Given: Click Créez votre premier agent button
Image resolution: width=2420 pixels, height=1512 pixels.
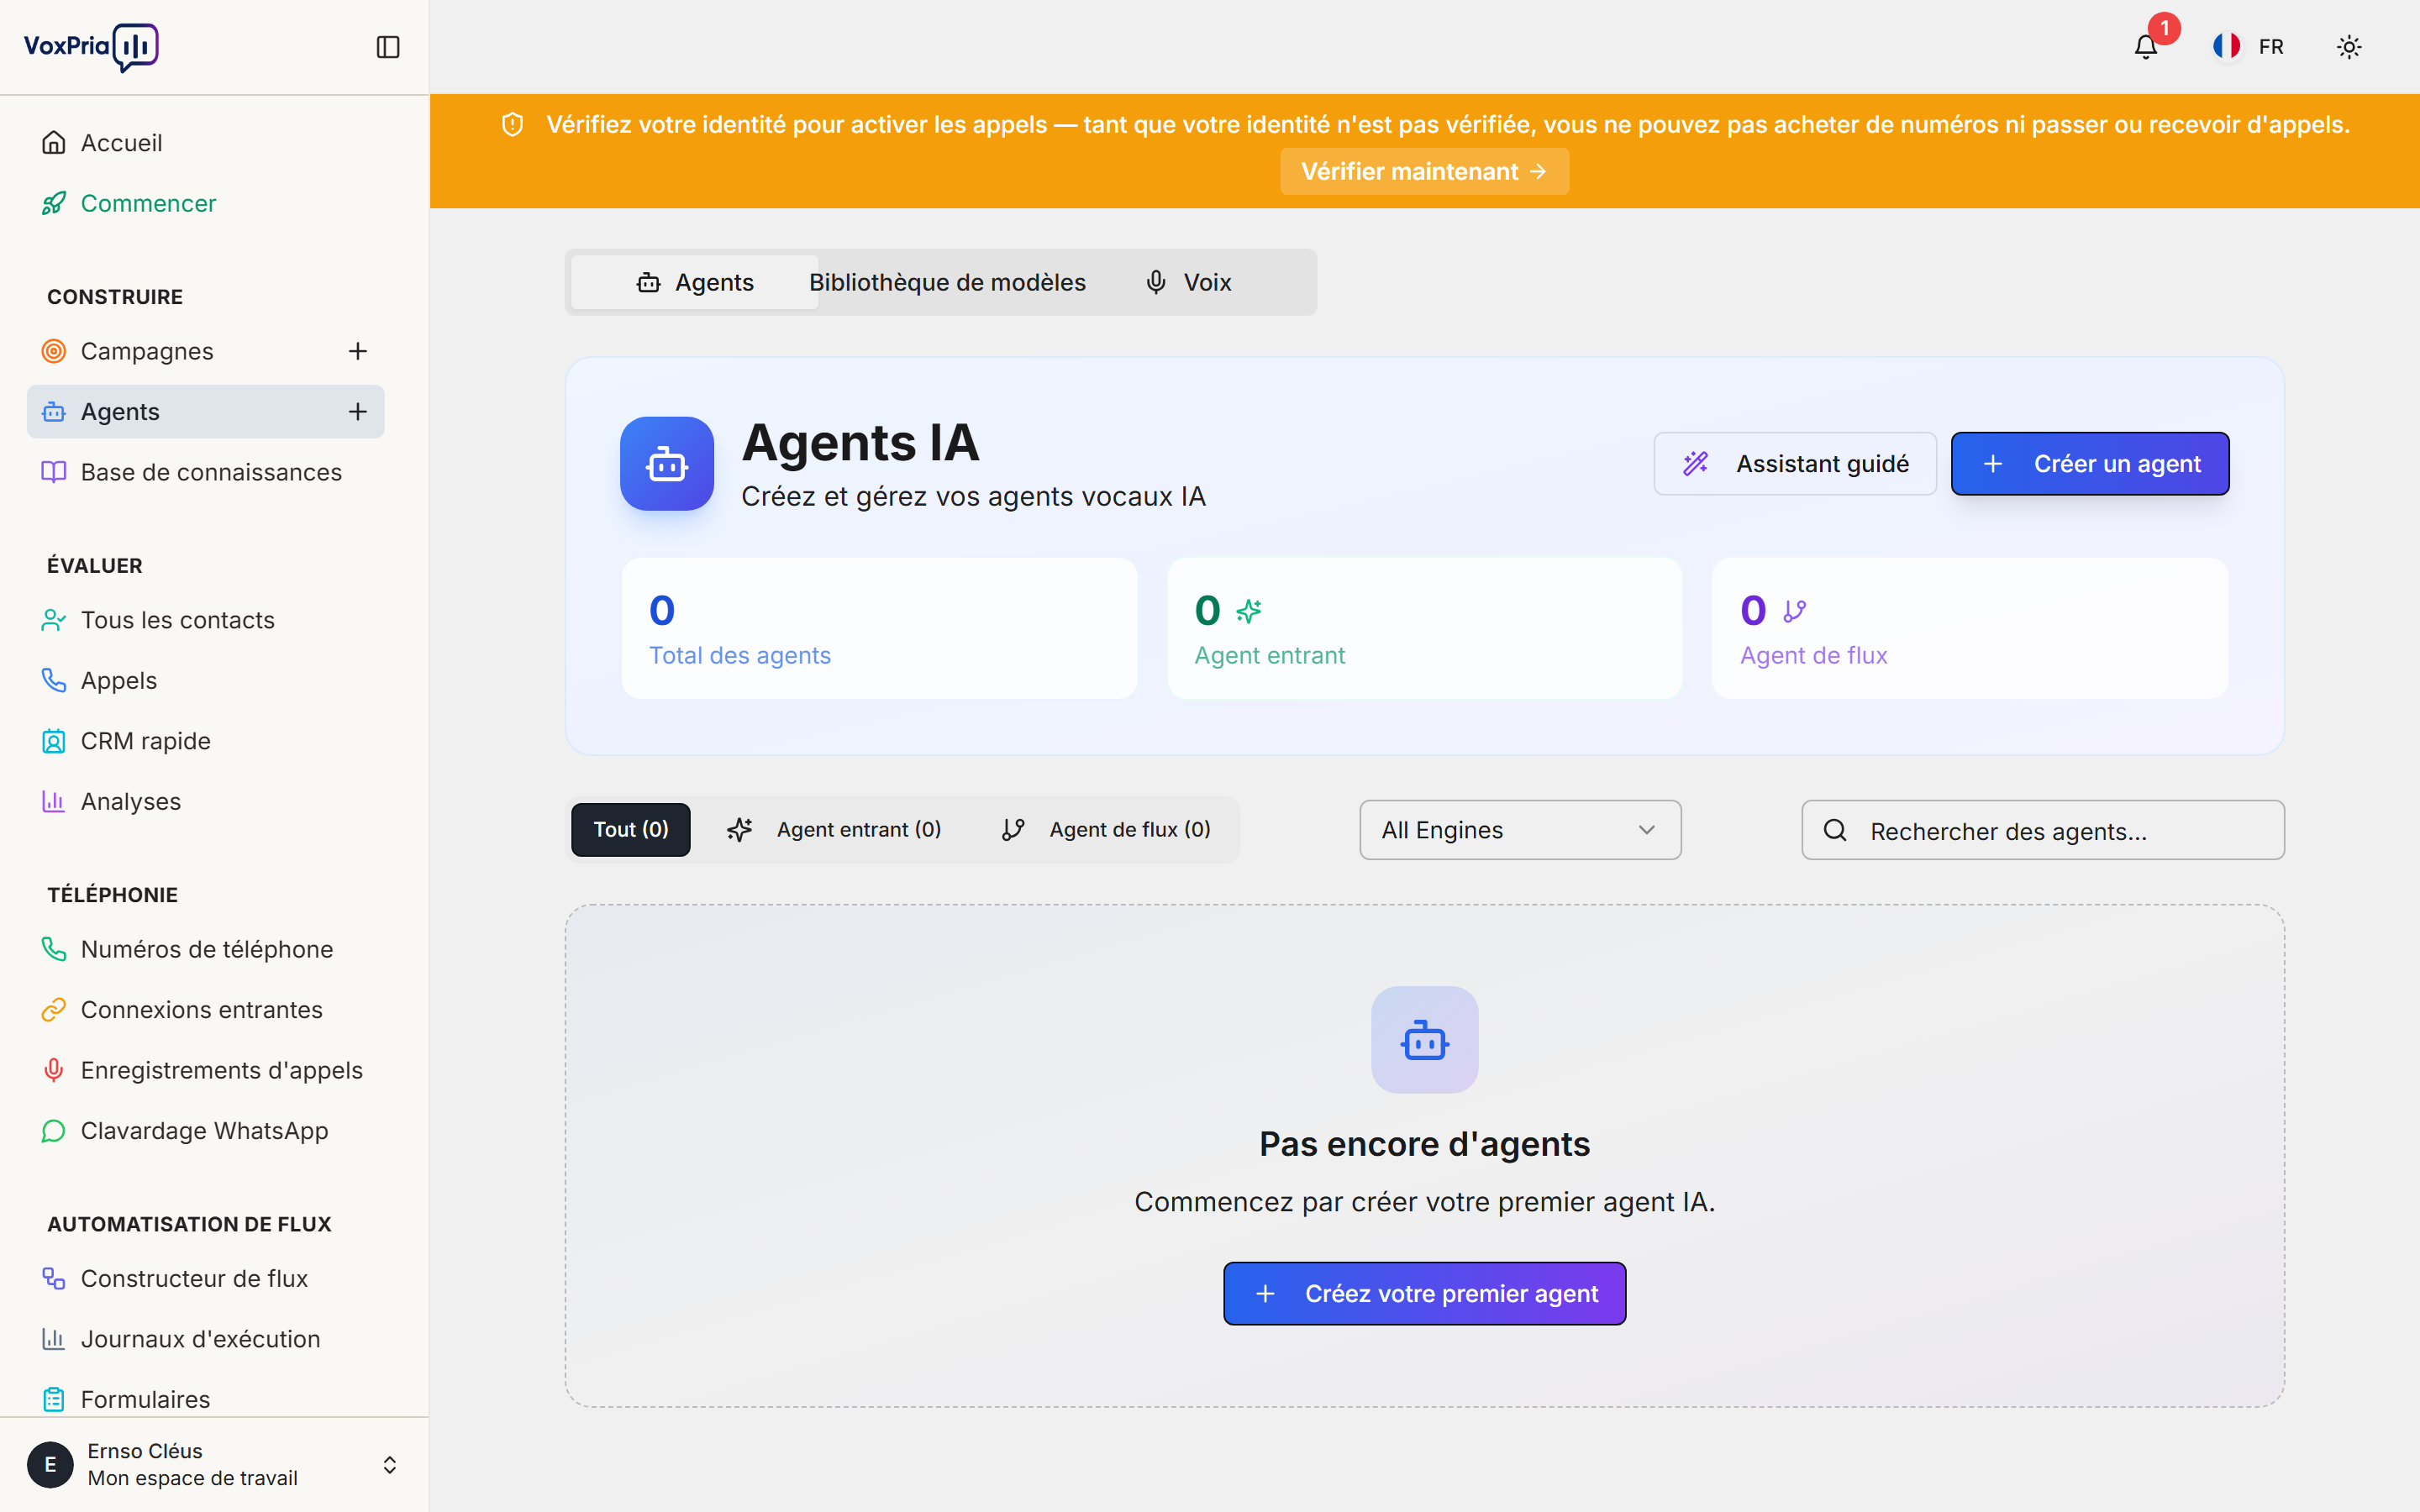Looking at the screenshot, I should pyautogui.click(x=1424, y=1294).
